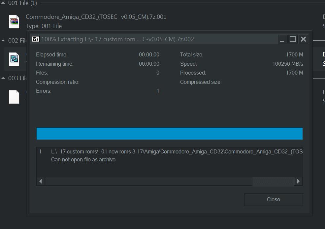Click the 'Type: 001 File' text

coord(44,26)
